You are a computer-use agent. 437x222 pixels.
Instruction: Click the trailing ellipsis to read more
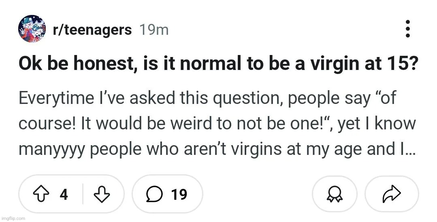point(410,154)
